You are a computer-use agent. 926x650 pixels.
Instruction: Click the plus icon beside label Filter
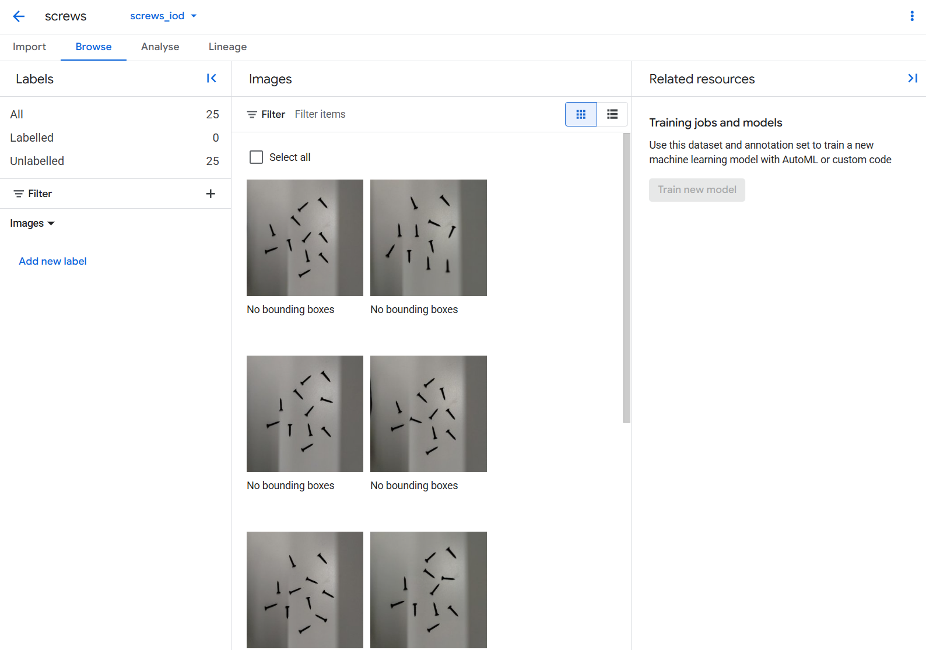click(x=211, y=194)
